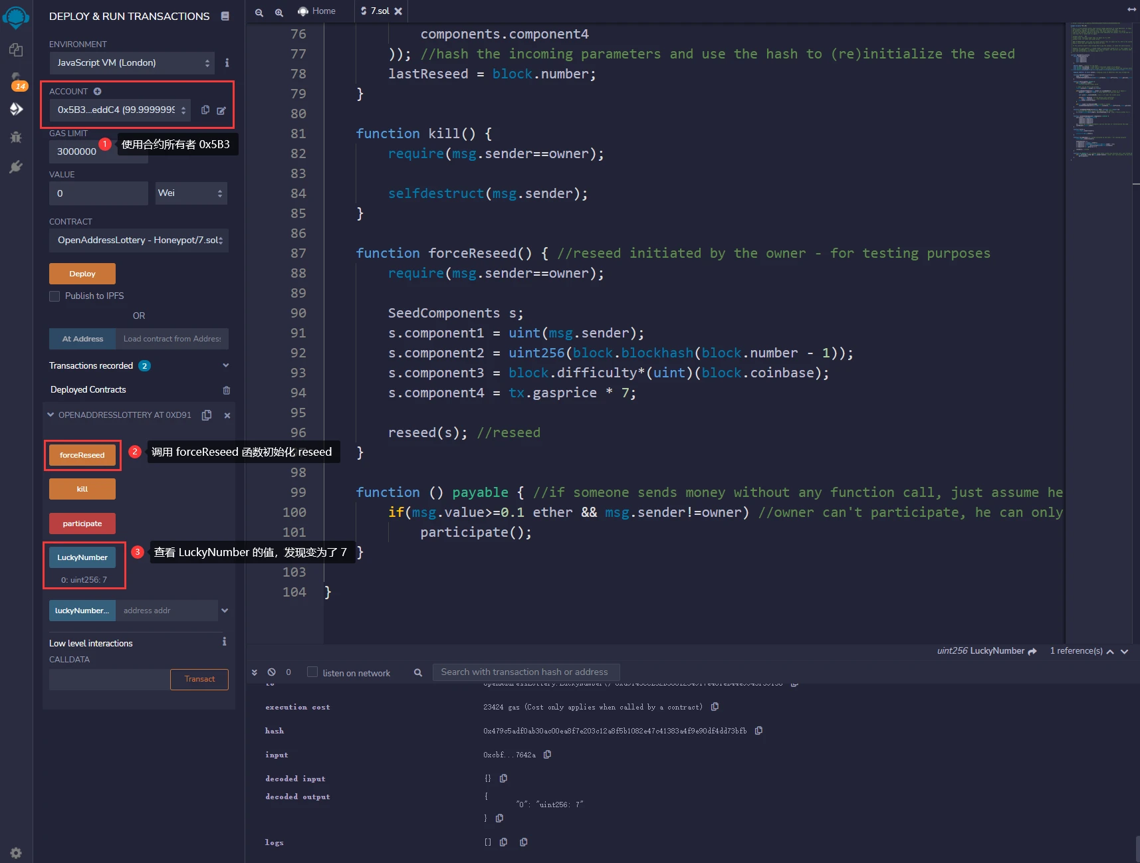Open Settings gear at sidebar bottom
This screenshot has width=1140, height=863.
[16, 852]
